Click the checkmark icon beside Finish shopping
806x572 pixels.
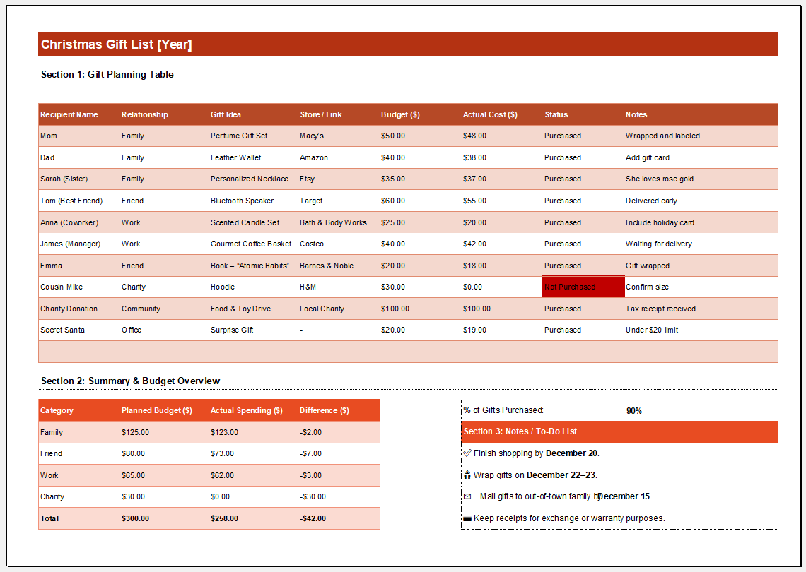(x=467, y=453)
